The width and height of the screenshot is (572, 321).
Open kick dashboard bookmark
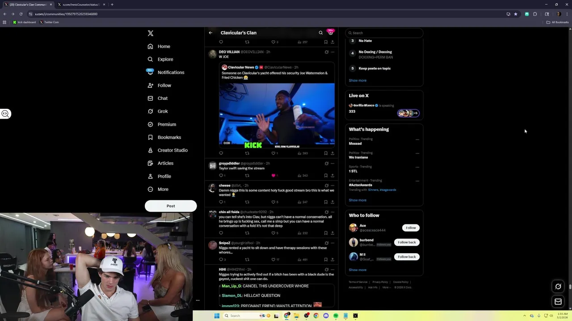coord(25,22)
